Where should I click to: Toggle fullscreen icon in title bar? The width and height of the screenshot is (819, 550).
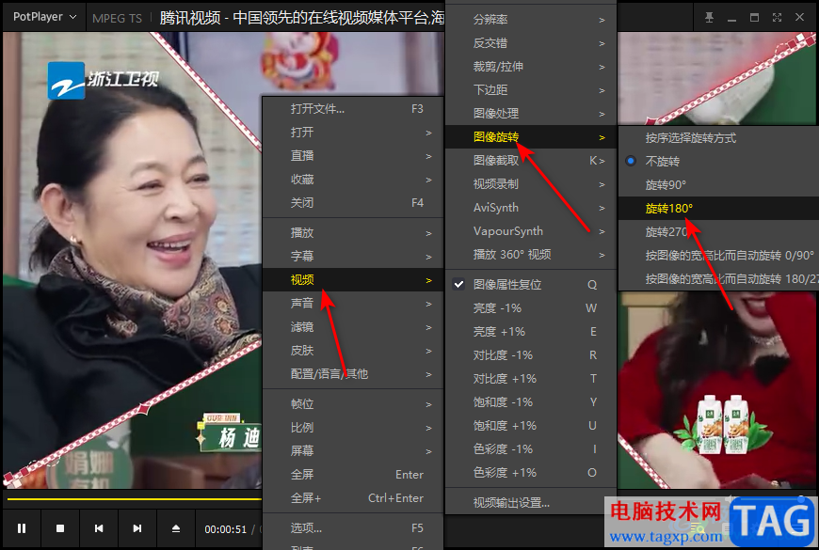pyautogui.click(x=777, y=17)
